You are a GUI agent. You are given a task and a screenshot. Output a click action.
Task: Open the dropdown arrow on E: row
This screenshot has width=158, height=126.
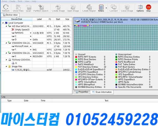coord(31,56)
